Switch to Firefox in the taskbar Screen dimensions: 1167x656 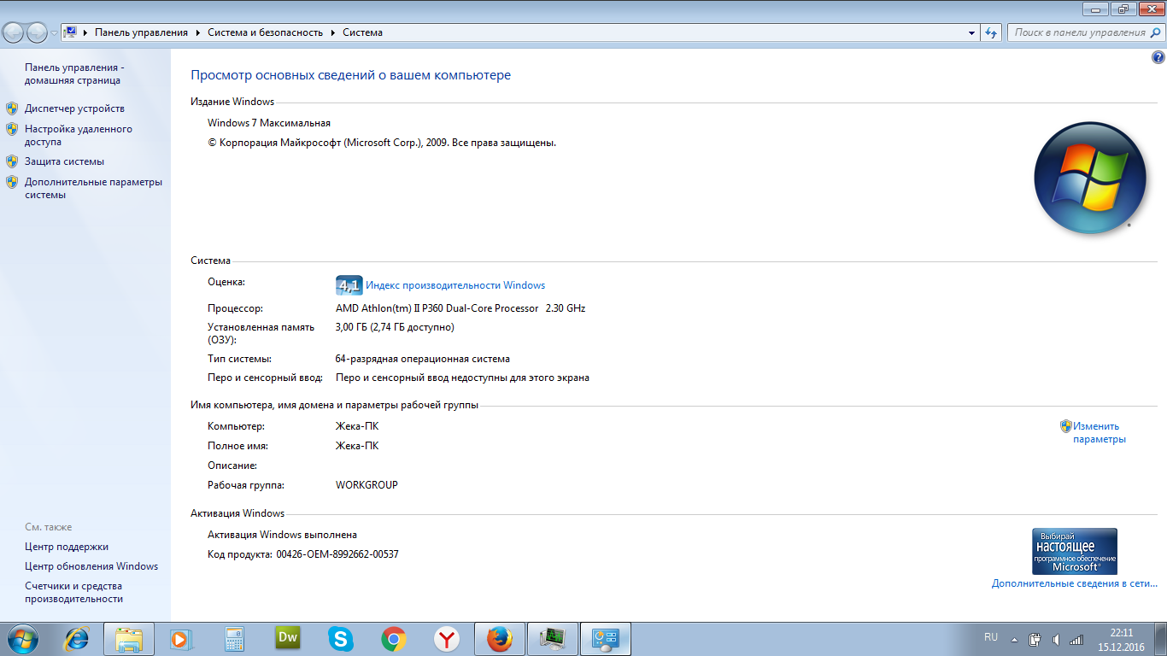(x=499, y=638)
